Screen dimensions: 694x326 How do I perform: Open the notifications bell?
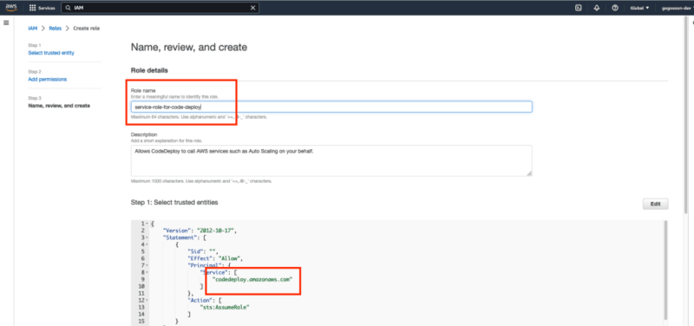(597, 8)
